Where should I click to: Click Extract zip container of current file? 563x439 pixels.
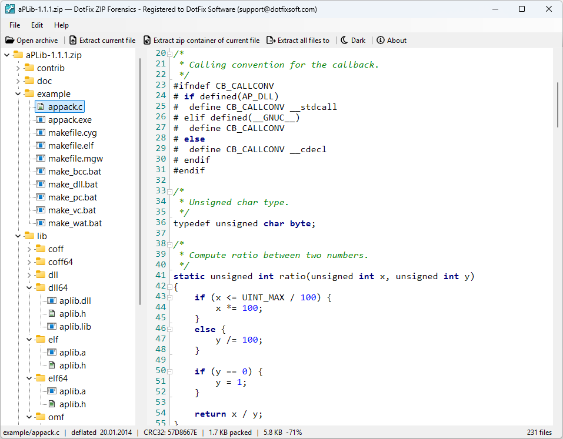click(x=201, y=40)
